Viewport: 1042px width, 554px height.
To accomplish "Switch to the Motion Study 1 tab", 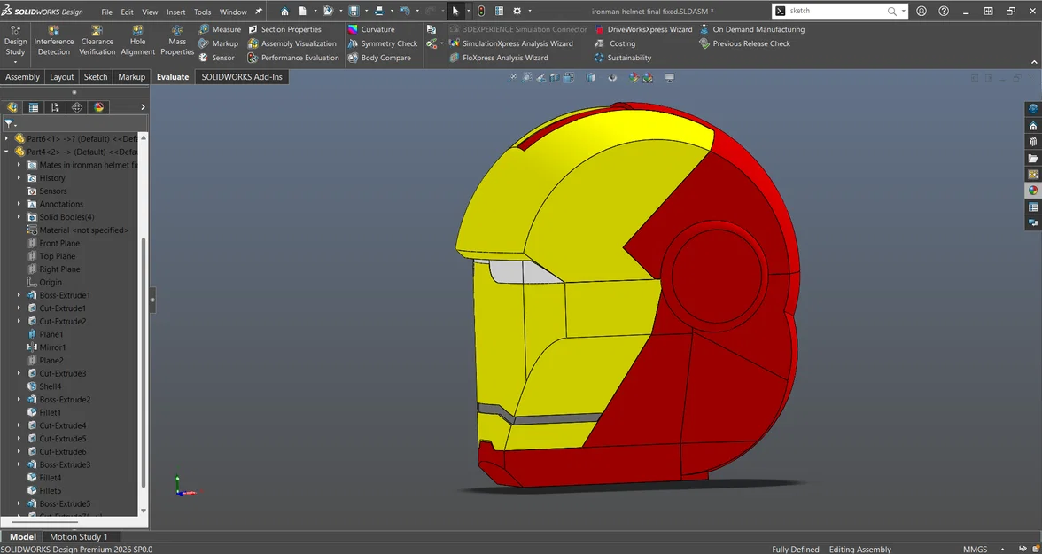I will pos(81,536).
